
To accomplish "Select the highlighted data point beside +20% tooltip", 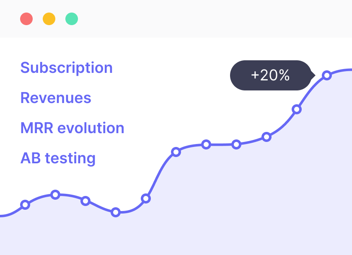I will point(327,75).
